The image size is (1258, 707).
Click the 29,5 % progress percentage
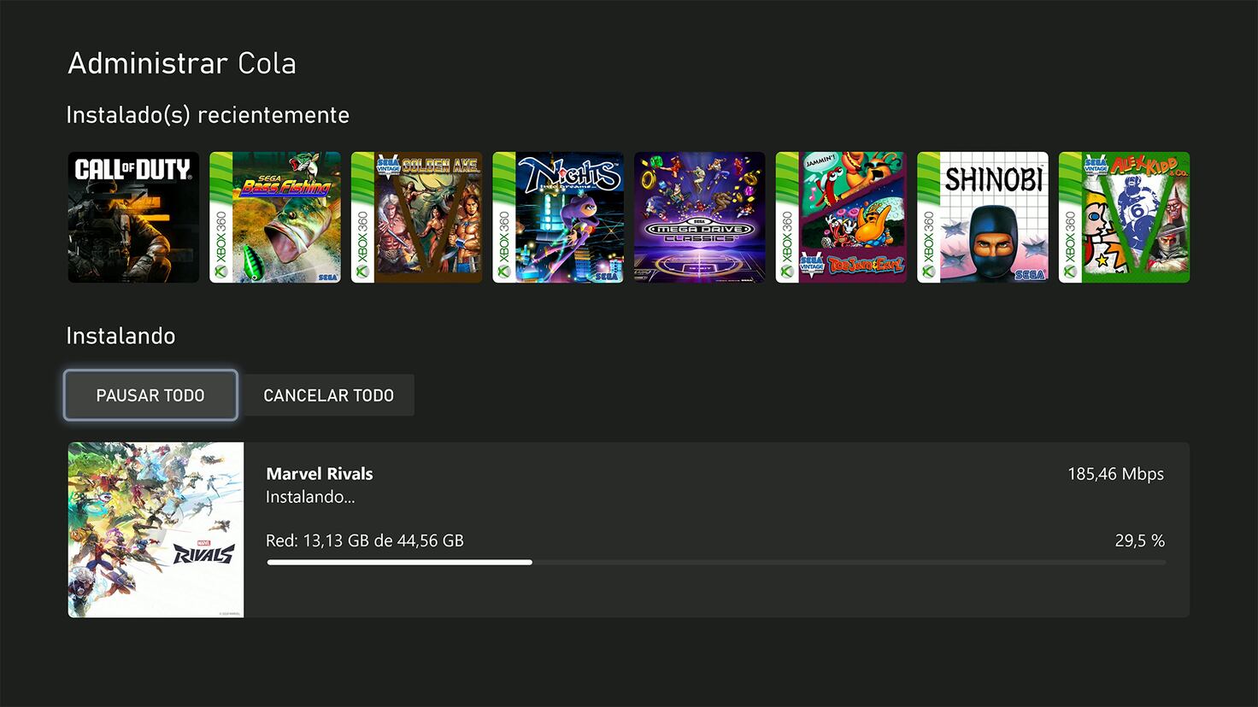tap(1139, 540)
